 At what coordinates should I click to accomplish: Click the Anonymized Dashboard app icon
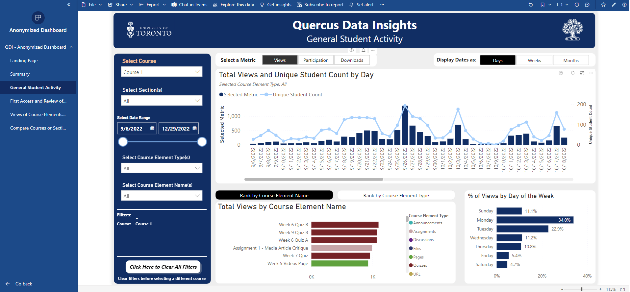click(x=38, y=18)
